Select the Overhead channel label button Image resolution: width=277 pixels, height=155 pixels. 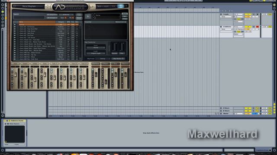coord(96,64)
